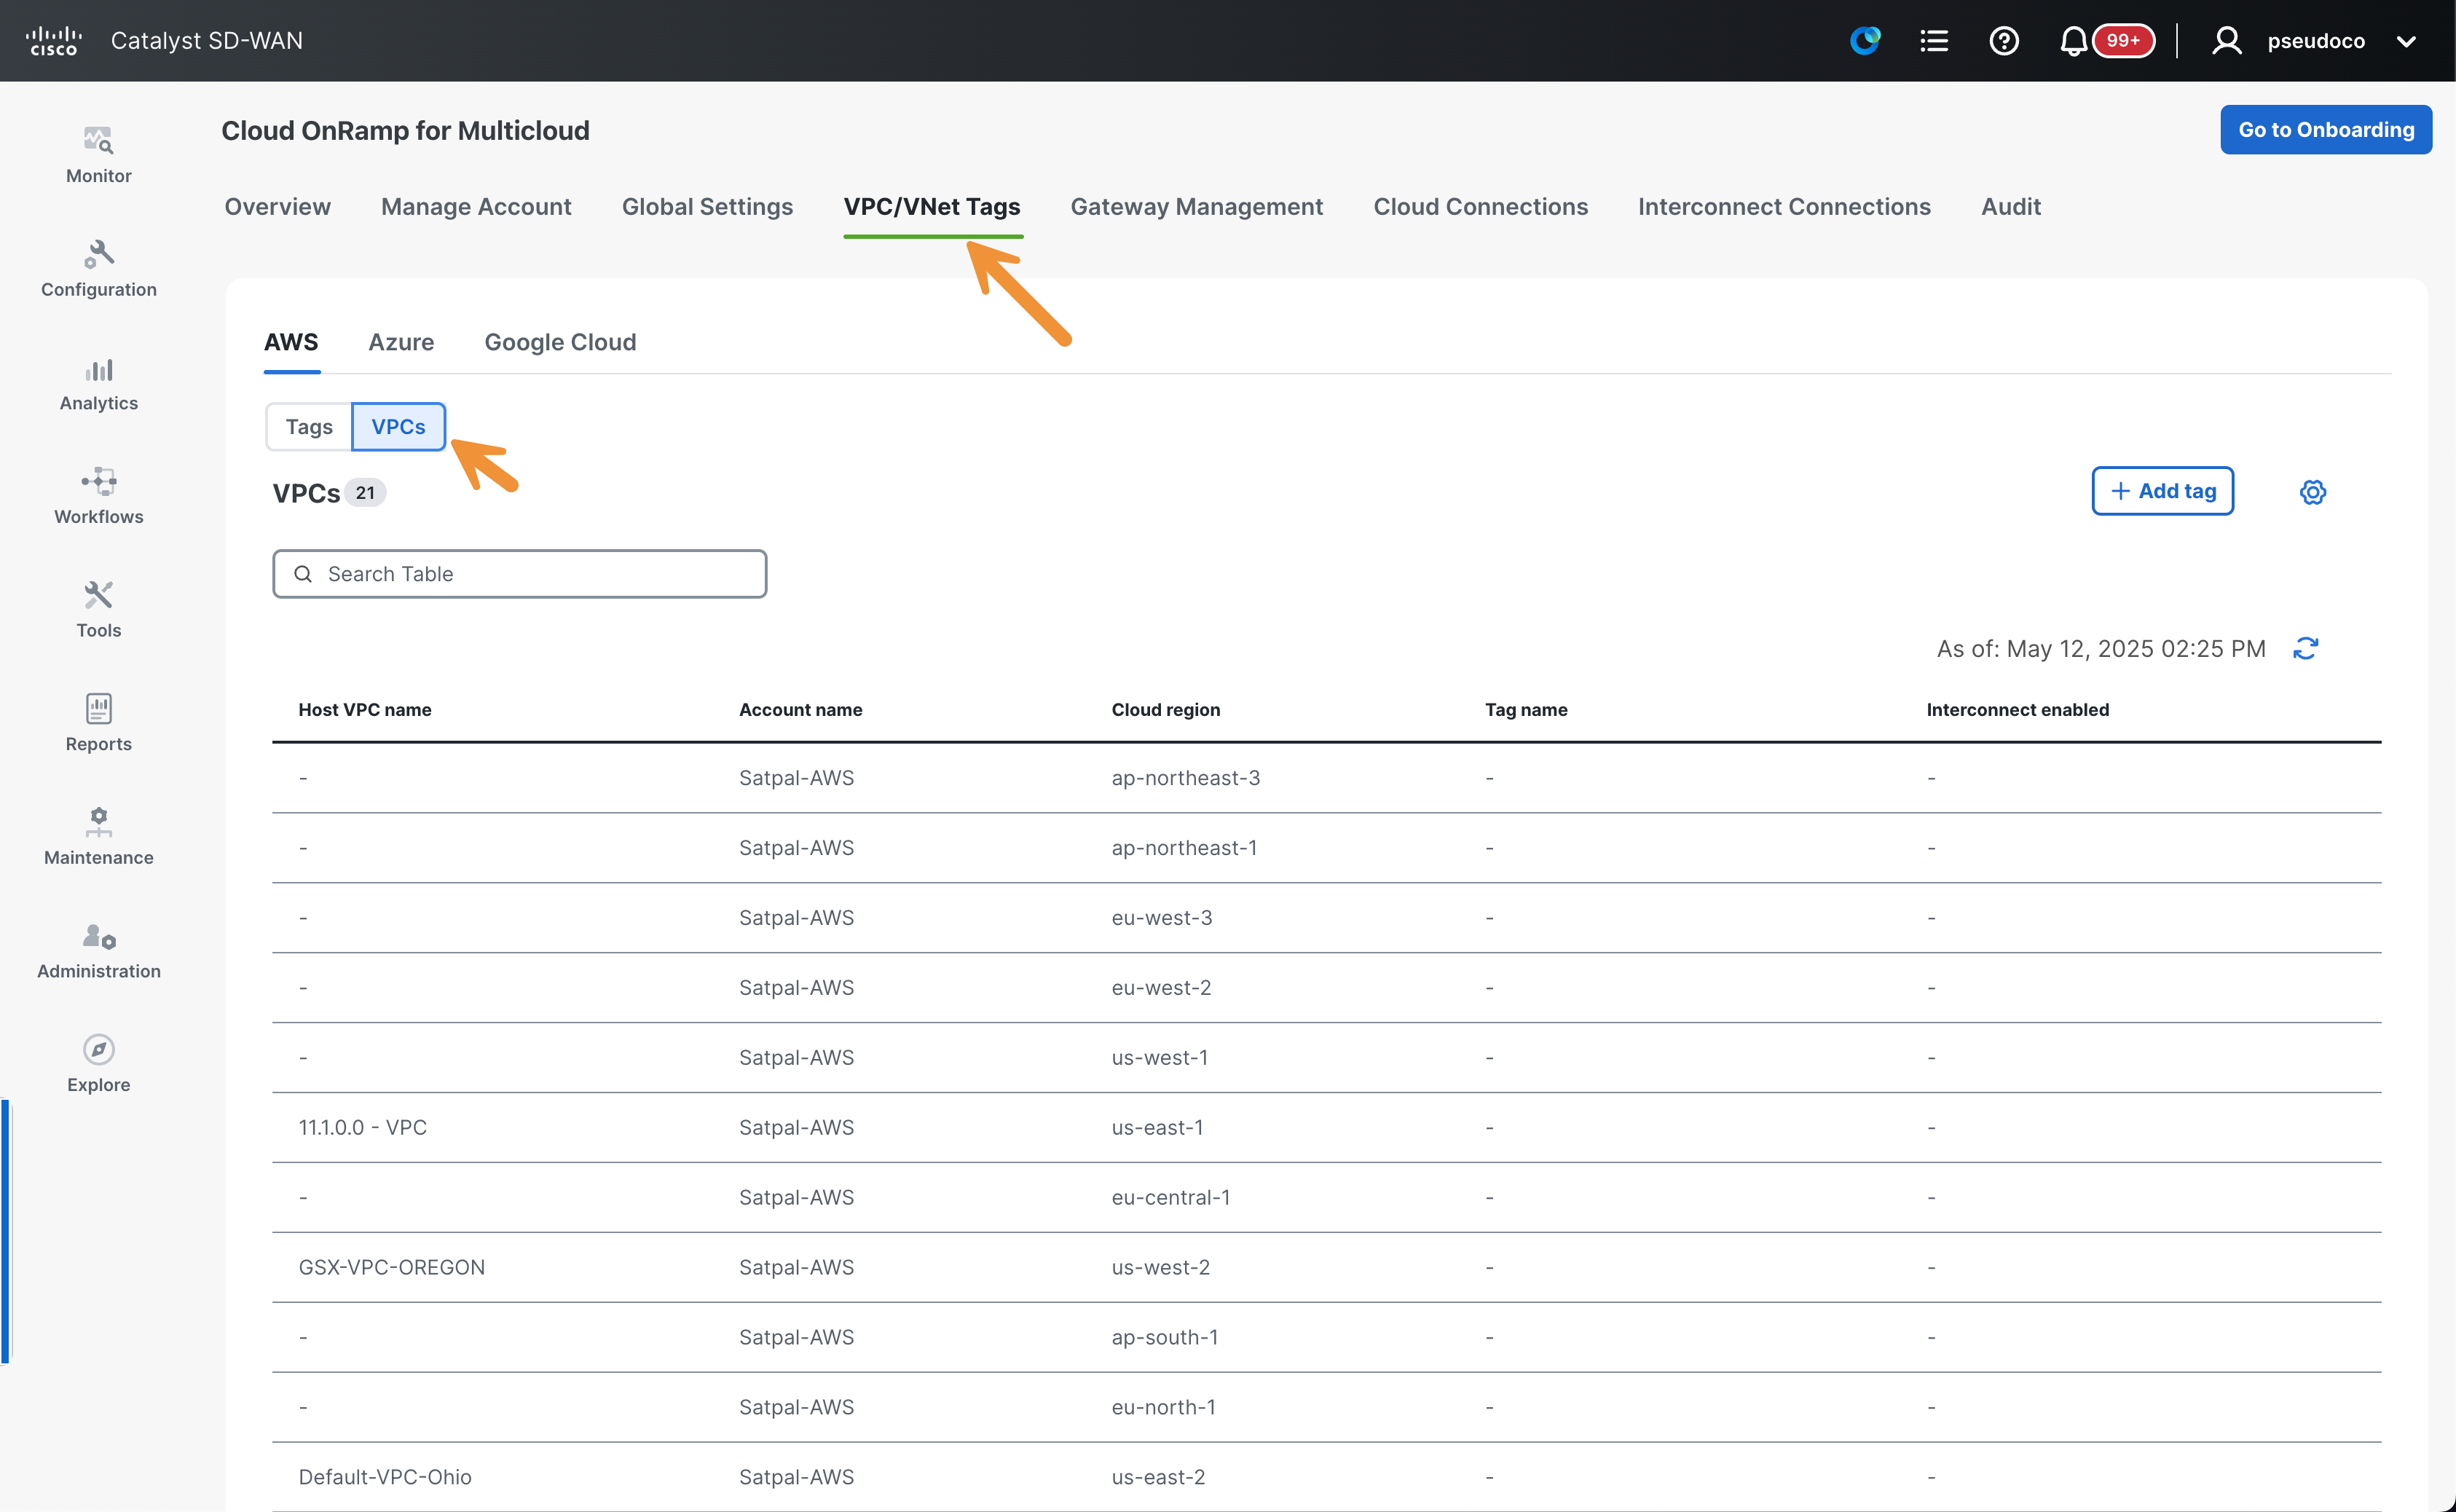The image size is (2456, 1512).
Task: Click the eu-west-2 region cell
Action: click(1161, 988)
